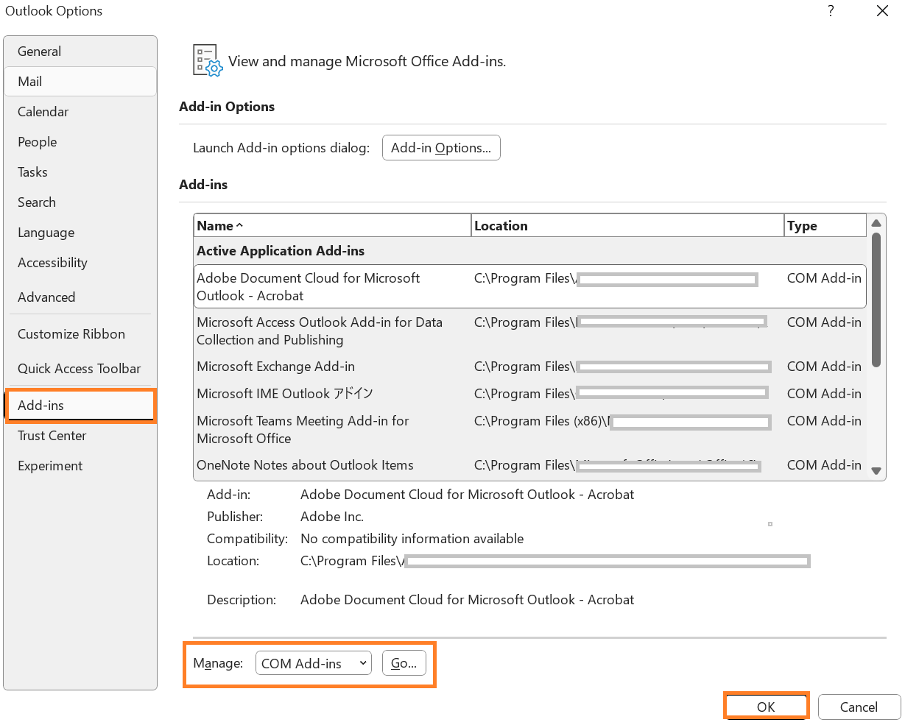Screen dimensions: 905x725
Task: Open Quick Access Toolbar settings
Action: point(80,369)
